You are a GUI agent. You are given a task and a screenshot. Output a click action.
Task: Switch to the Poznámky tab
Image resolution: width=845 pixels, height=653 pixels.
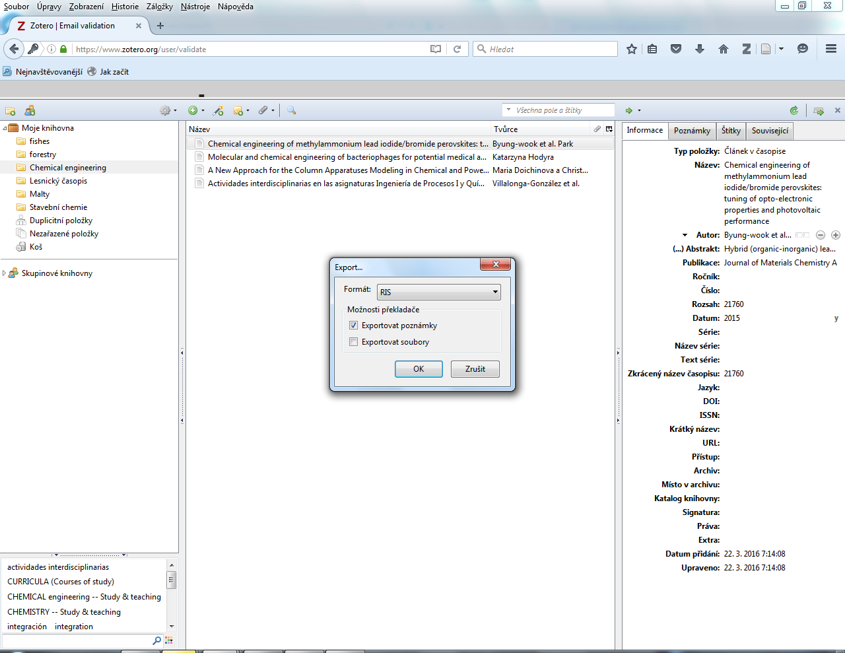[692, 131]
